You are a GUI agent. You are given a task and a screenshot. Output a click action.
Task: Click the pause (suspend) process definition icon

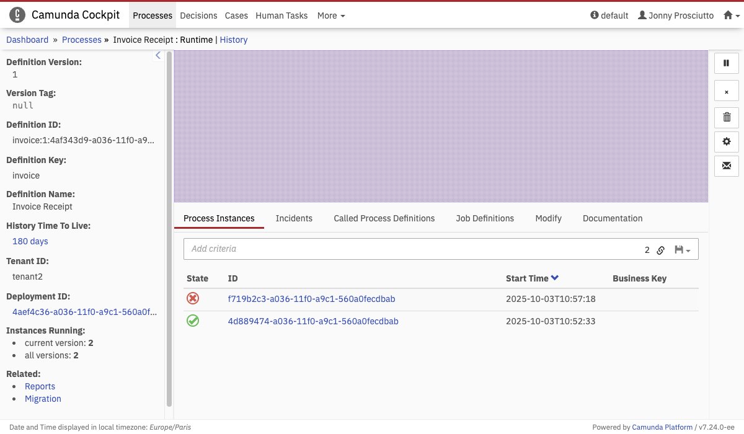click(727, 63)
